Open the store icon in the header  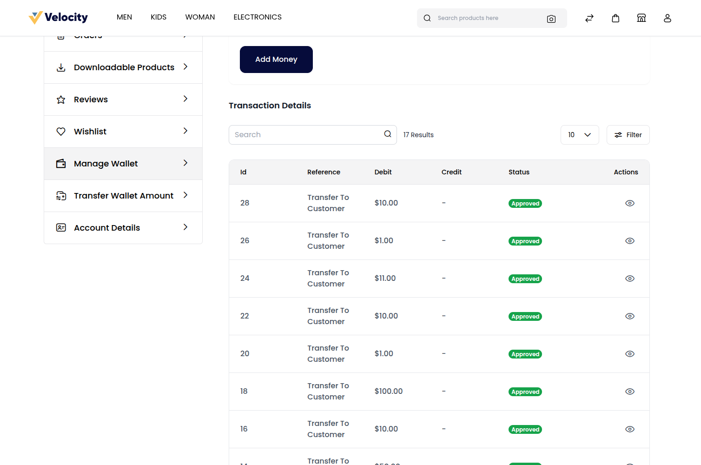pyautogui.click(x=641, y=18)
